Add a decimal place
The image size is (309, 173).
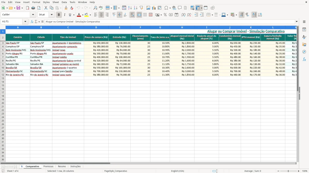coord(183,15)
